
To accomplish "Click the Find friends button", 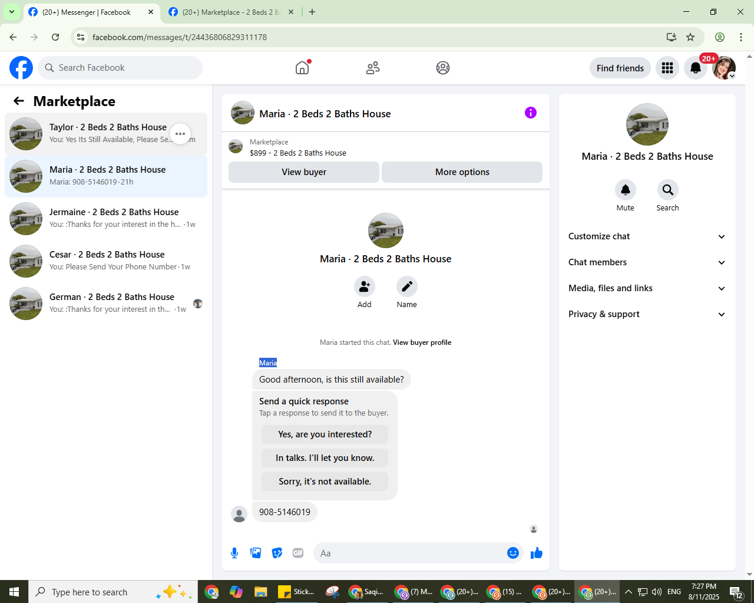I will [620, 68].
